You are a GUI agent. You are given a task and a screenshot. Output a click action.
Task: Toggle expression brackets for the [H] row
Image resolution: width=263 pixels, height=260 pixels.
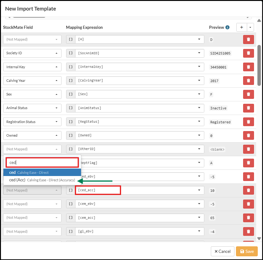tap(70, 39)
